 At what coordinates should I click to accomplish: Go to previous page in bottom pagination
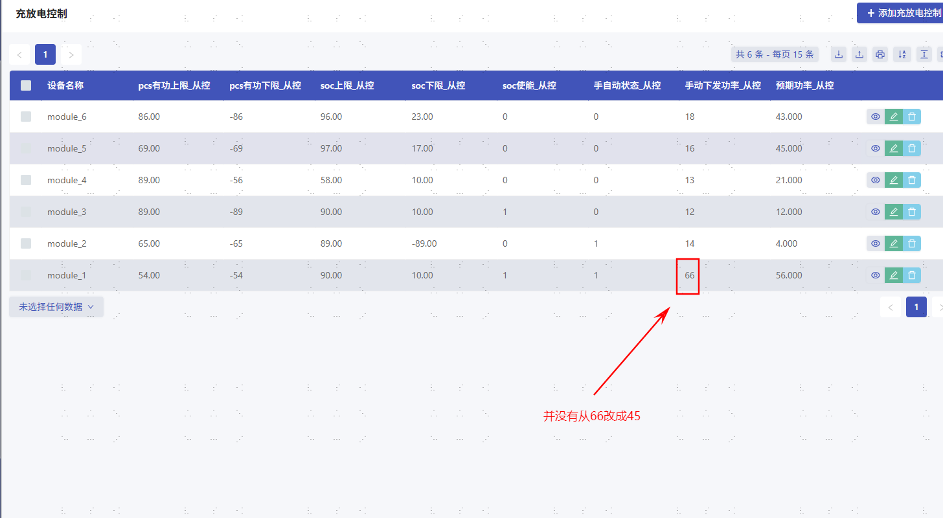click(891, 307)
